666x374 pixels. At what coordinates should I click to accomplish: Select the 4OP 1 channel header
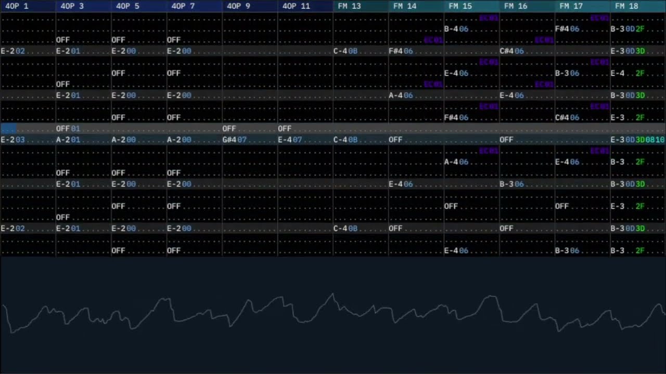(28, 6)
